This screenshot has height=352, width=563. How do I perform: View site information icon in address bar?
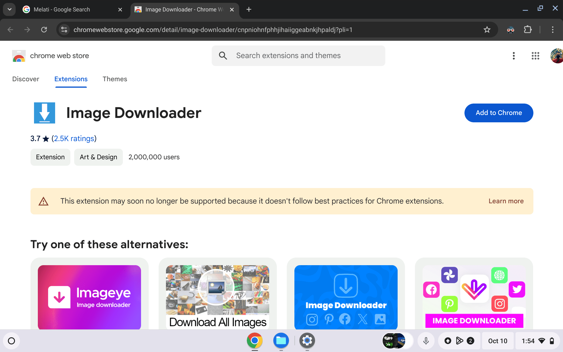[64, 30]
